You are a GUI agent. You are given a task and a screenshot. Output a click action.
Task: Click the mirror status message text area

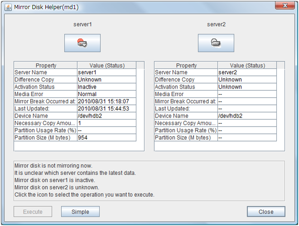[x=149, y=181]
